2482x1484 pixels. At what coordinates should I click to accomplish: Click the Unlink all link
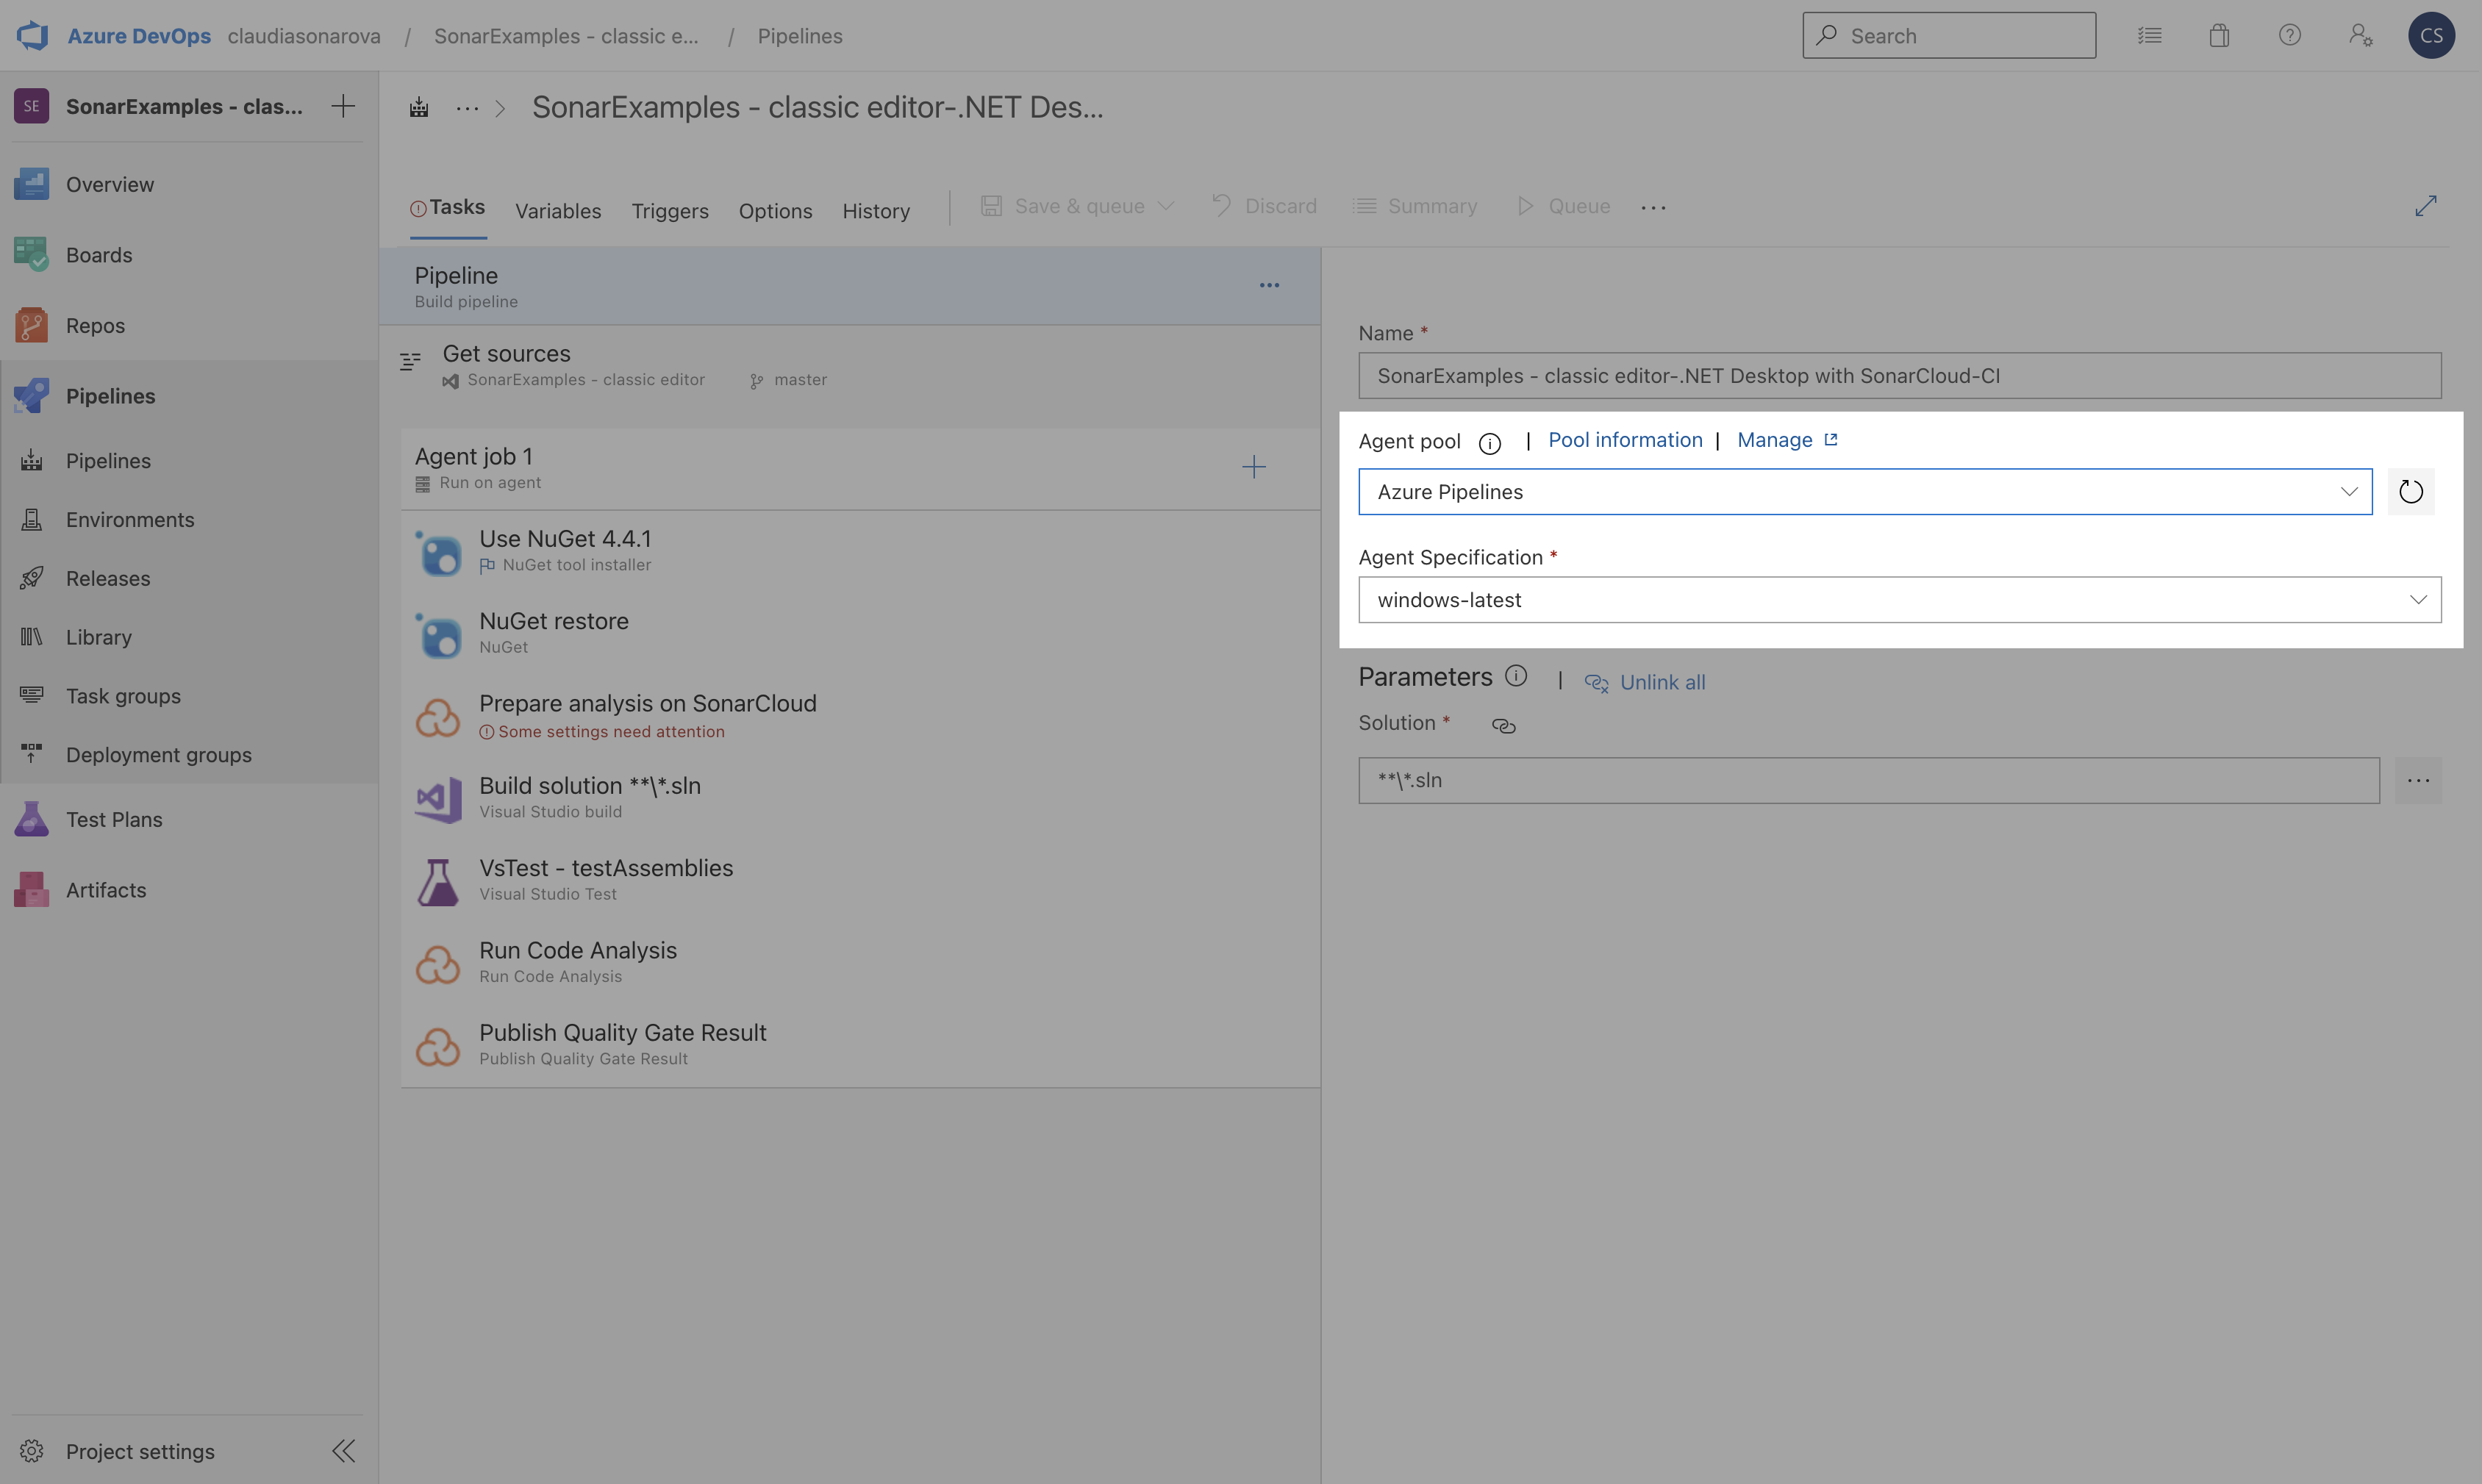point(1645,682)
